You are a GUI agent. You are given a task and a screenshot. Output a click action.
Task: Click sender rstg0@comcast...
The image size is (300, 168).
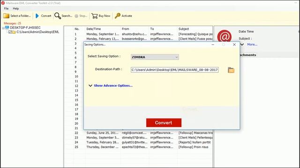coord(134,133)
